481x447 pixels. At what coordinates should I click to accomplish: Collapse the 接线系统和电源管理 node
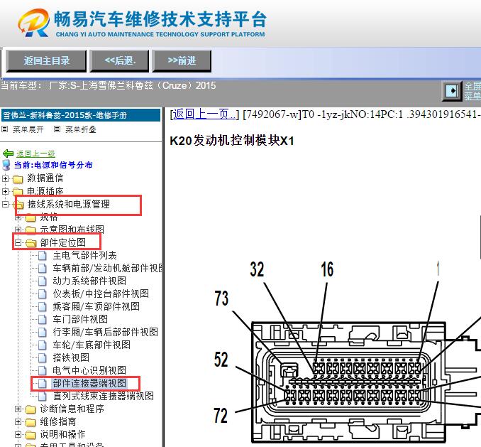pos(5,204)
